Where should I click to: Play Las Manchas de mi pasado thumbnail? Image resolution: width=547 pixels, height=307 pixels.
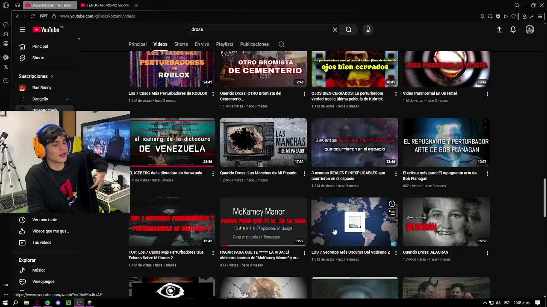(x=263, y=142)
